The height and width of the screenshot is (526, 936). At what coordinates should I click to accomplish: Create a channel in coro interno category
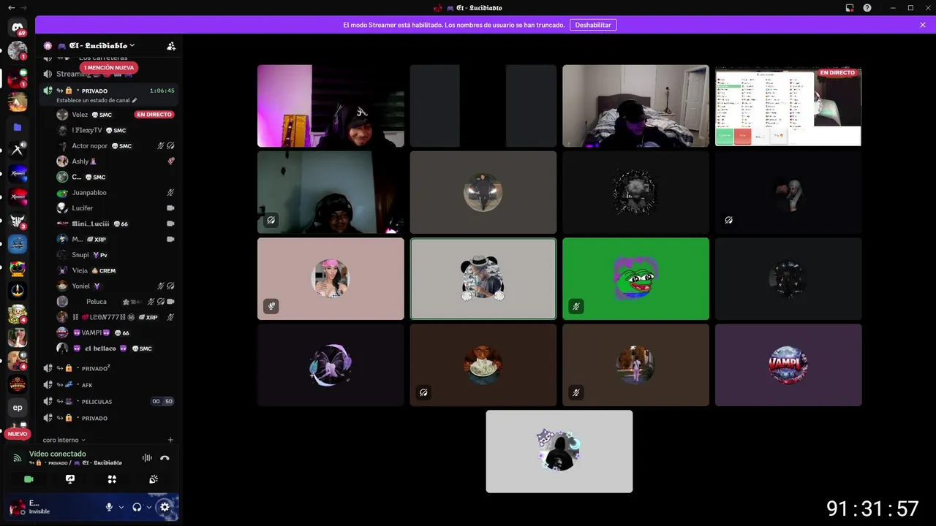(170, 440)
